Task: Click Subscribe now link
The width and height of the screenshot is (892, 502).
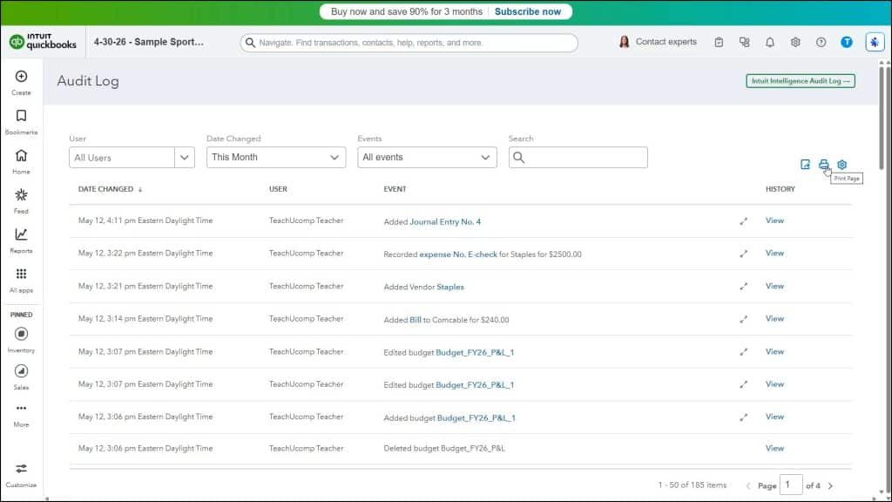Action: (527, 11)
